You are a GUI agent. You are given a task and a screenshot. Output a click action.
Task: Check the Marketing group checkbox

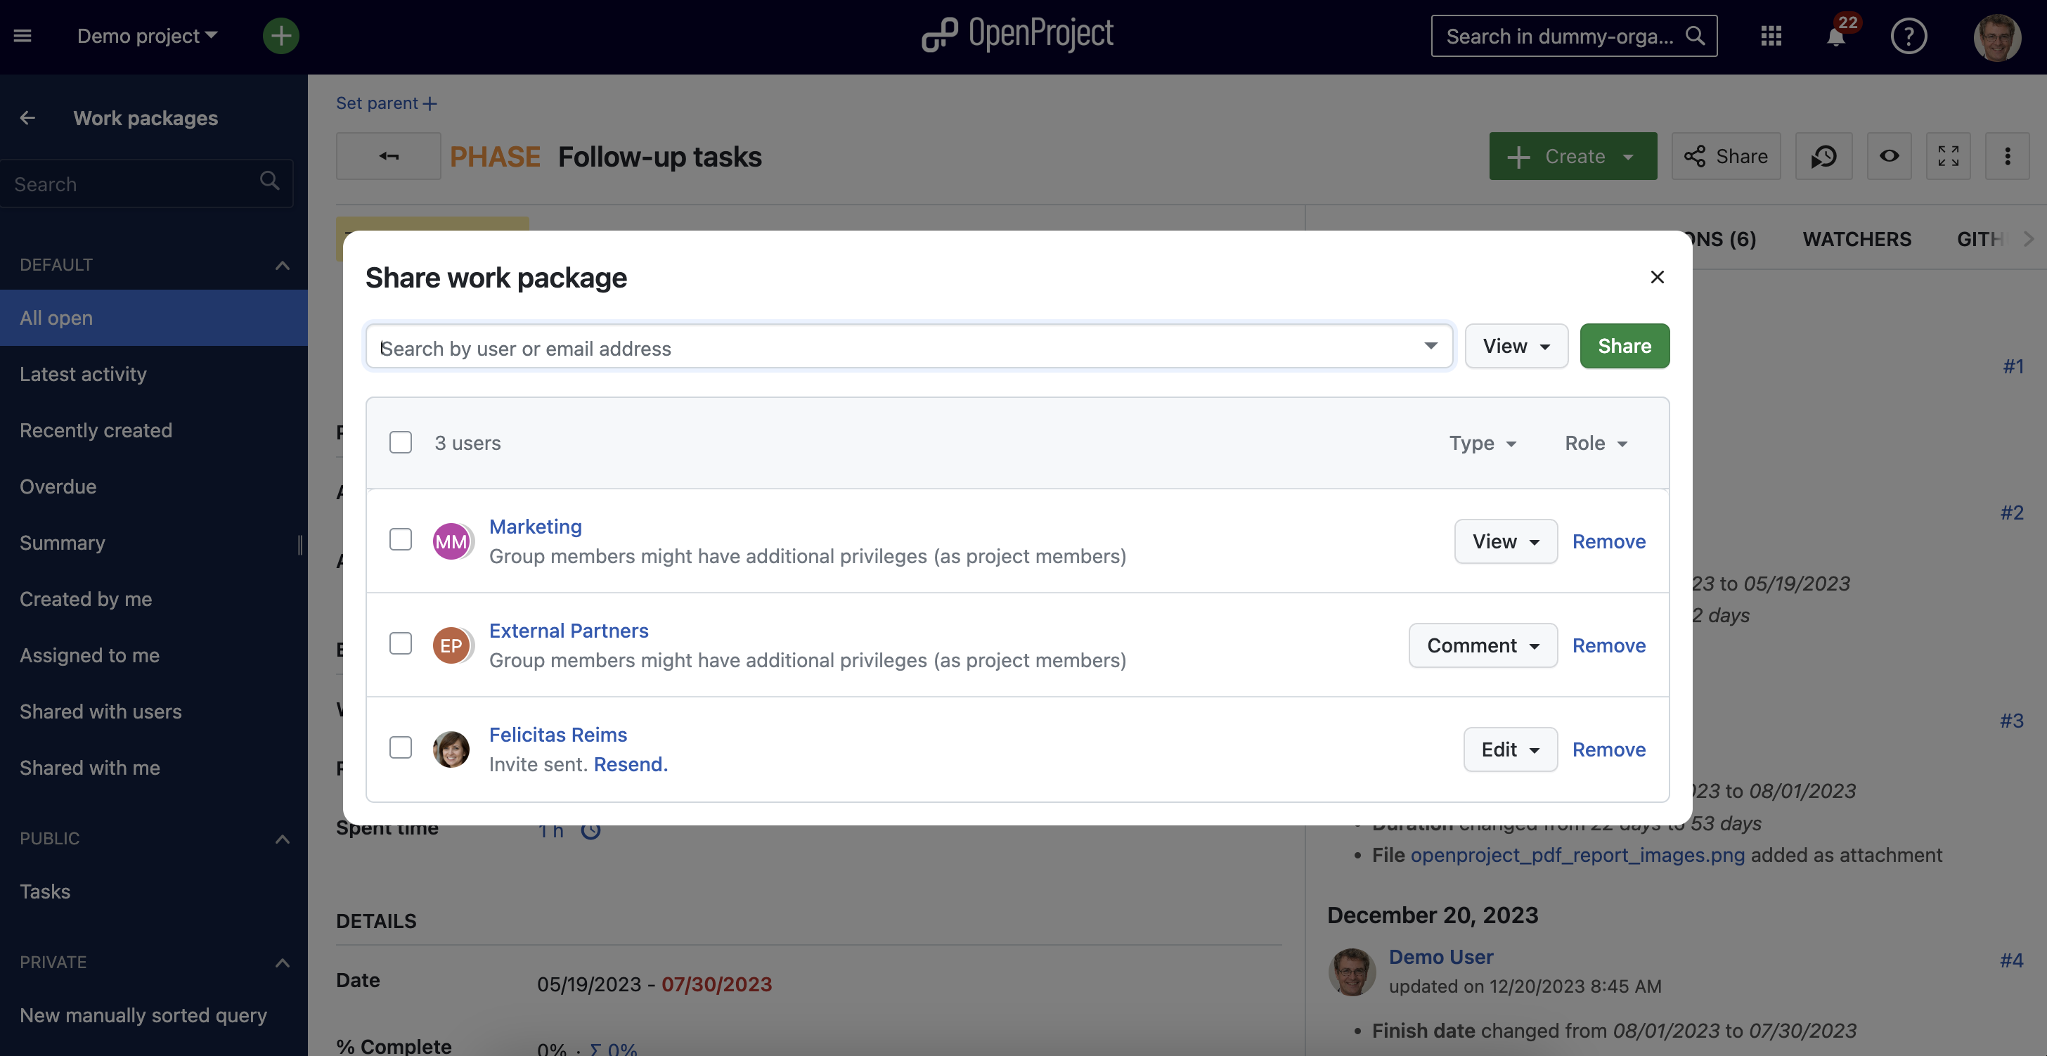click(401, 541)
